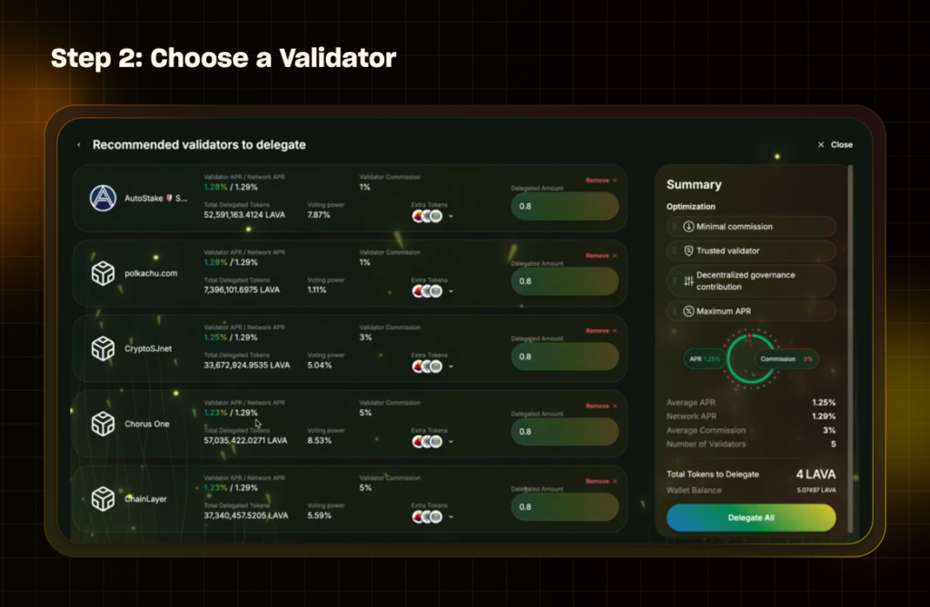Click the summary panel scrollbar
Screen dimensions: 930x607
click(850, 349)
